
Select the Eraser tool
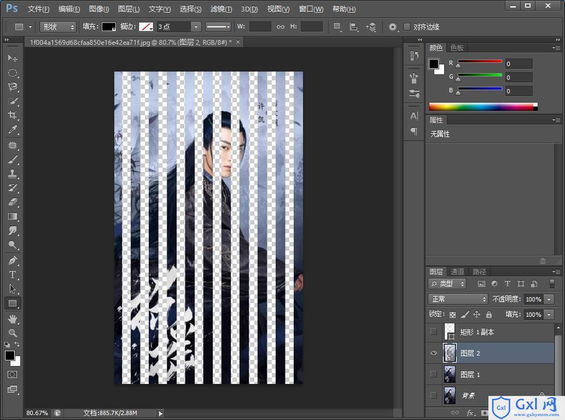13,202
